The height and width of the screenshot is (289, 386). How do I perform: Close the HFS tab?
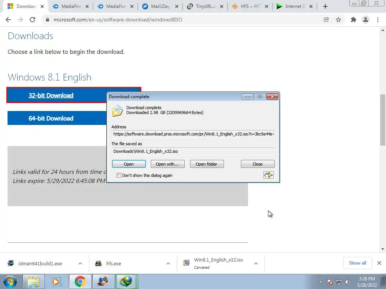[x=267, y=7]
